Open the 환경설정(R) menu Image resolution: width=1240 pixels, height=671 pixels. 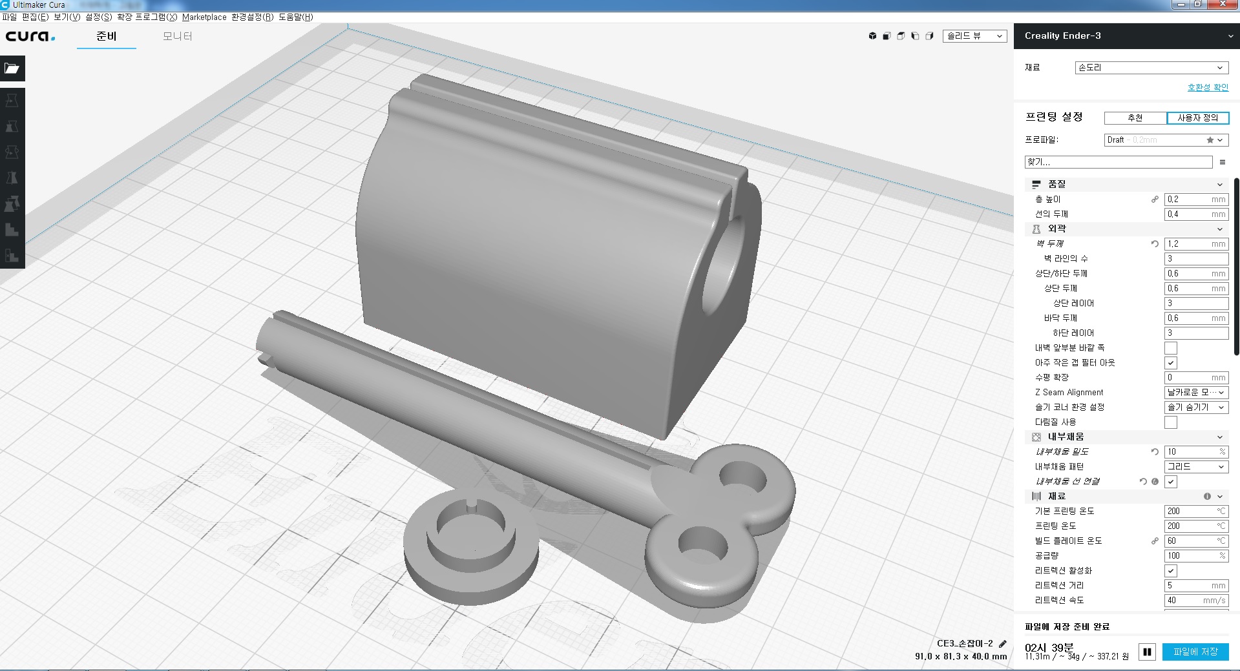[252, 17]
